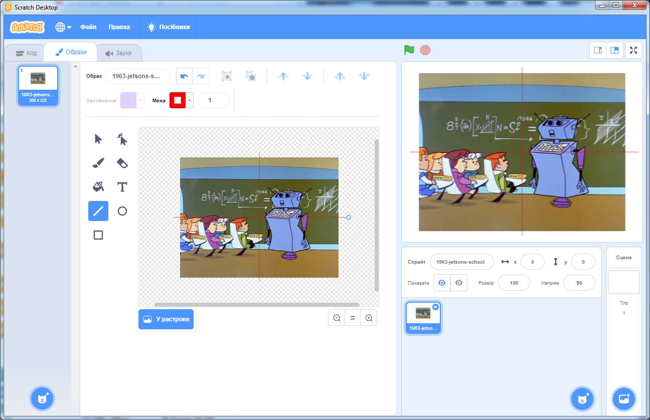Image resolution: width=650 pixels, height=420 pixels.
Task: Click the outline width field
Action: pos(214,100)
